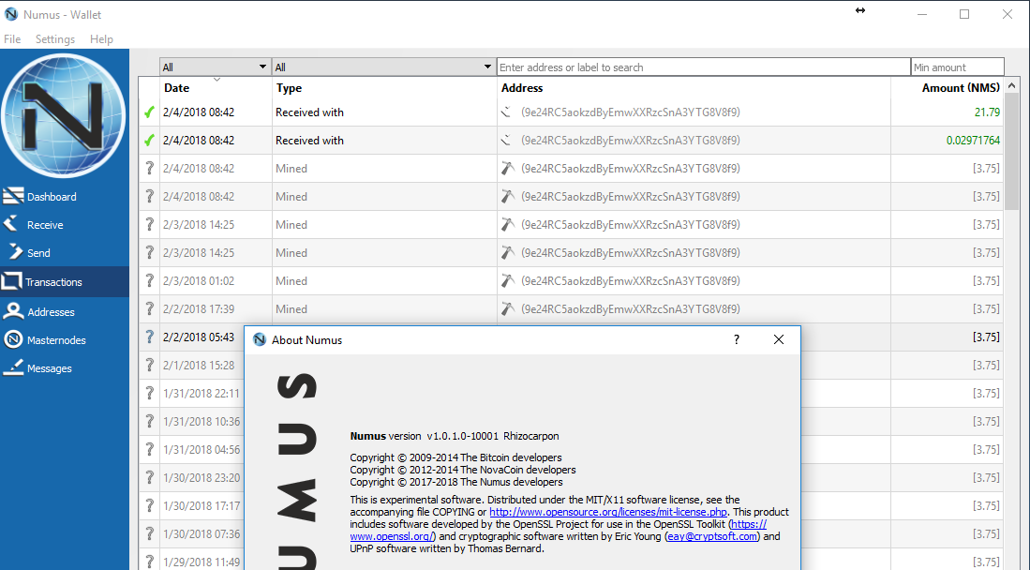This screenshot has height=570, width=1030.
Task: Expand the transaction type filter dropdown
Action: tap(383, 67)
